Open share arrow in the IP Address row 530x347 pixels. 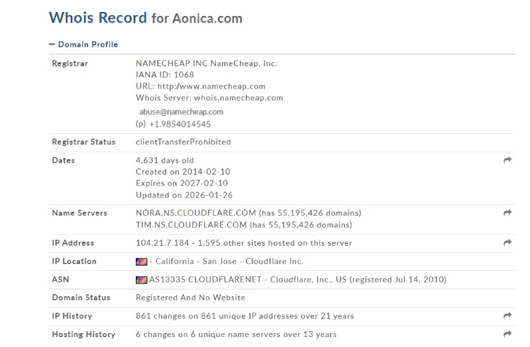click(507, 242)
